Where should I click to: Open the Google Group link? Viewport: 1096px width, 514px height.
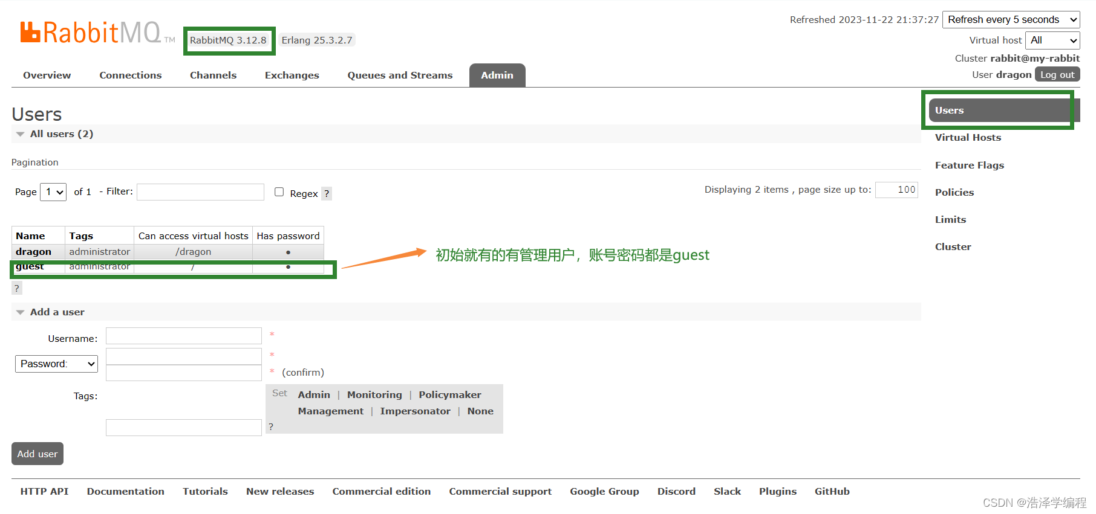604,492
